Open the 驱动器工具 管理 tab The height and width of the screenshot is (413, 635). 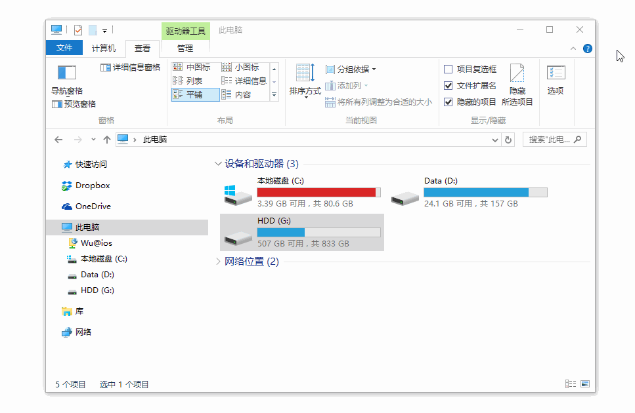click(x=186, y=48)
